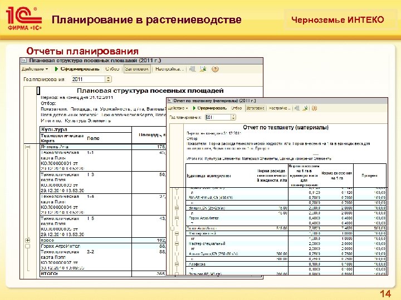Click the Плановая структура посевных площадей report title
The height and width of the screenshot is (300, 401).
point(150,91)
